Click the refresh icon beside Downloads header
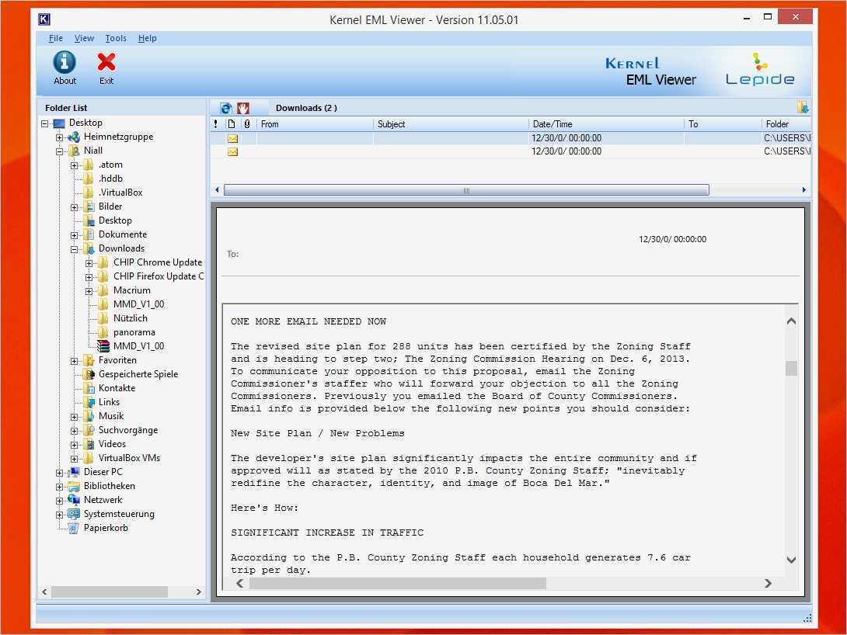The width and height of the screenshot is (847, 635). point(226,108)
